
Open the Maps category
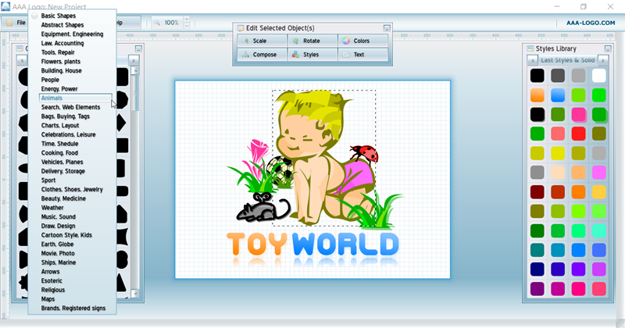[48, 299]
